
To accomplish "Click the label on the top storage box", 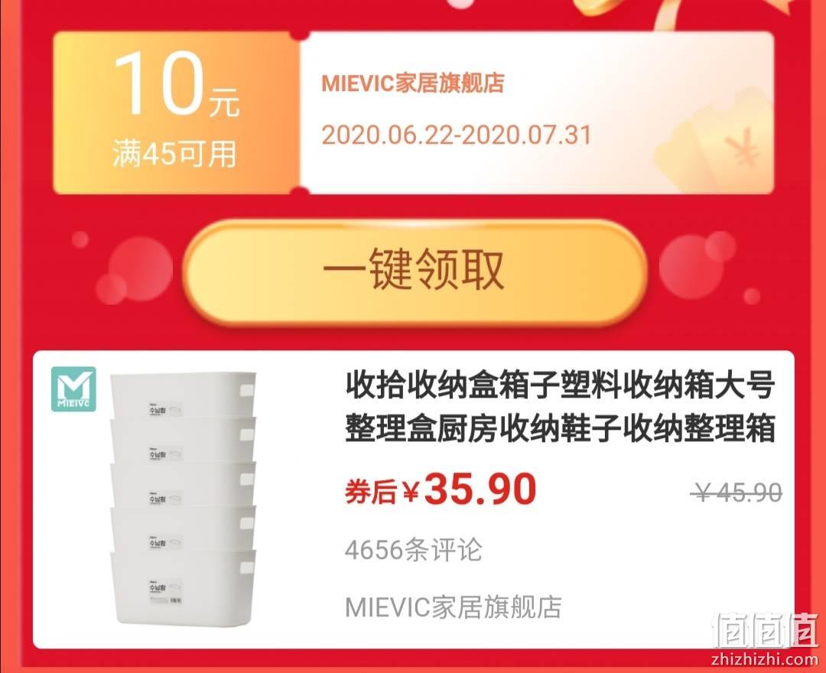I will (166, 410).
